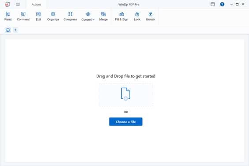Click the file drop zone icon
The width and height of the screenshot is (249, 166).
[126, 94]
